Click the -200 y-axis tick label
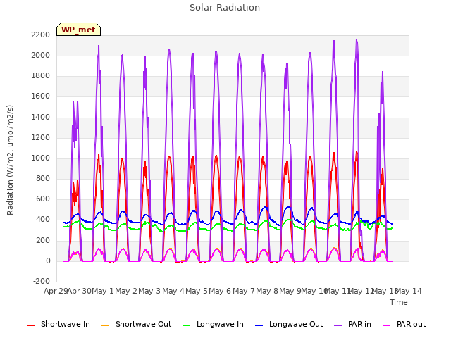 click(x=42, y=282)
